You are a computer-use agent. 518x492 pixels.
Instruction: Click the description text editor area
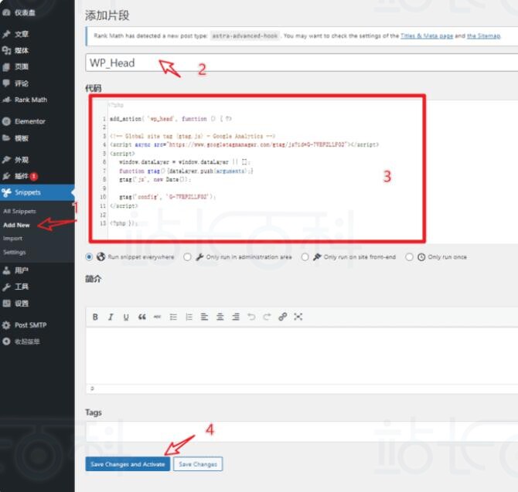click(x=302, y=355)
